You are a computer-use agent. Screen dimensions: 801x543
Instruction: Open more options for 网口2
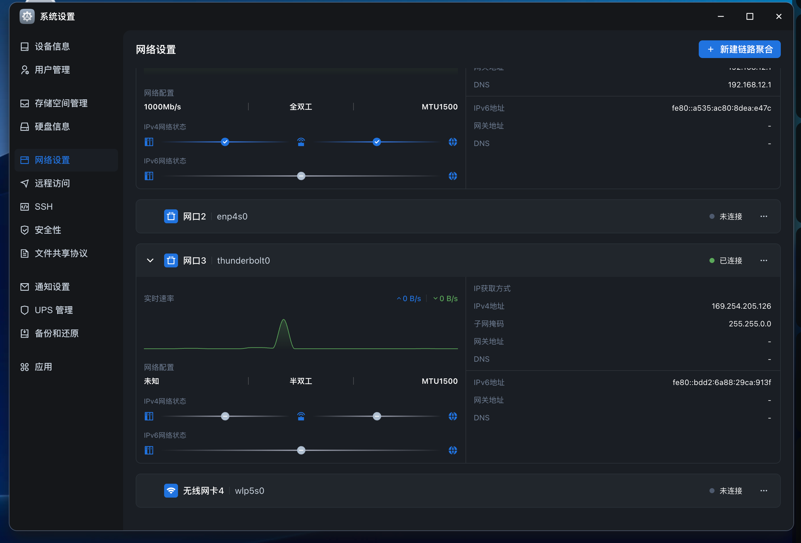[763, 216]
